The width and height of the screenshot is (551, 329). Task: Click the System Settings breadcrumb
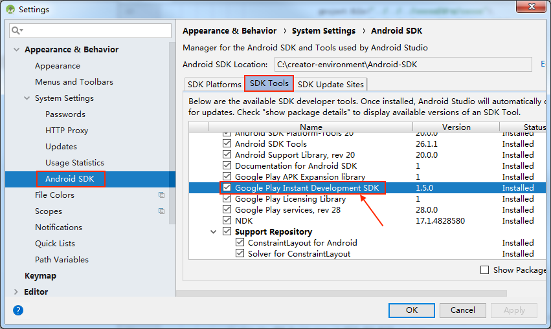pyautogui.click(x=324, y=31)
